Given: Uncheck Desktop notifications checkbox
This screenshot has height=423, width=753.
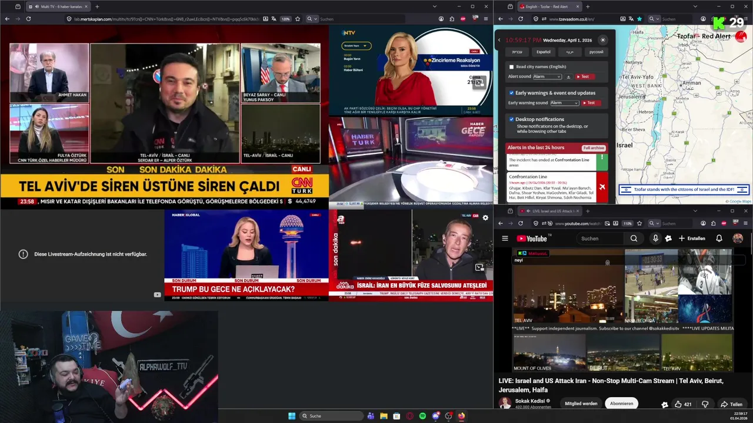Looking at the screenshot, I should point(511,119).
